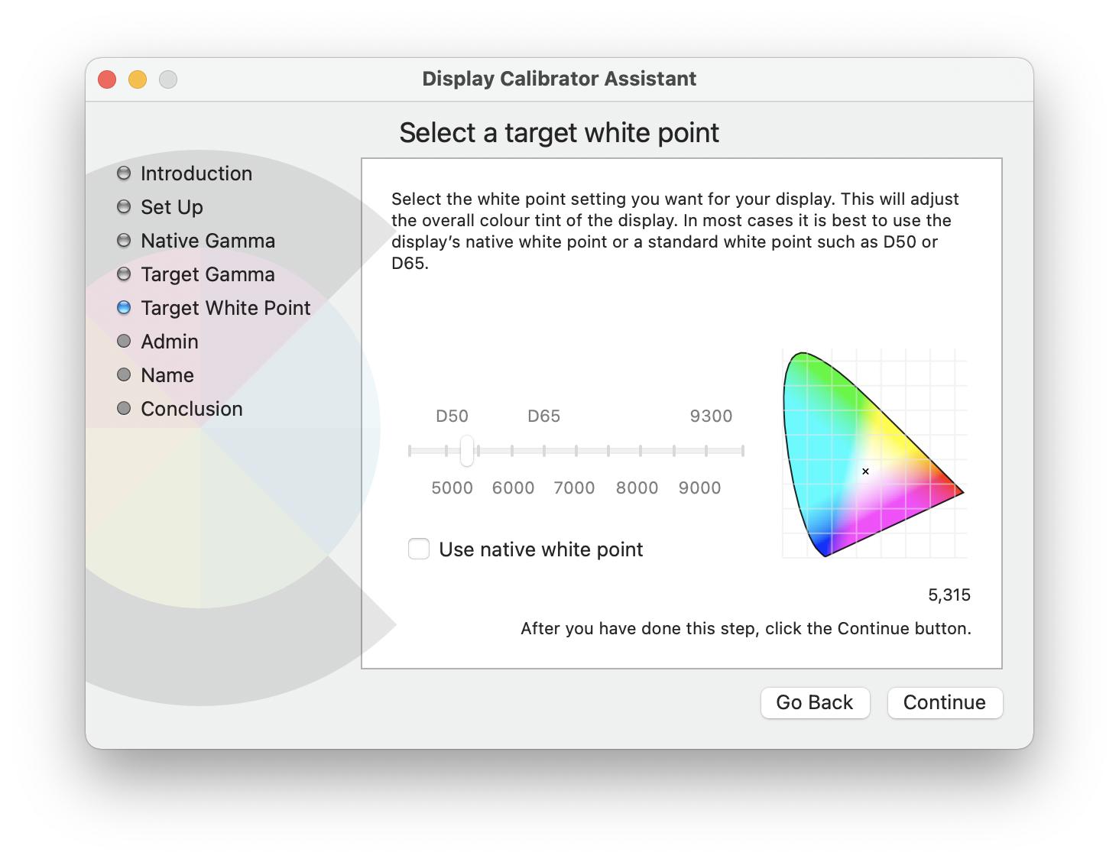Click the x marker in chromaticity diagram
Image resolution: width=1119 pixels, height=862 pixels.
click(865, 472)
